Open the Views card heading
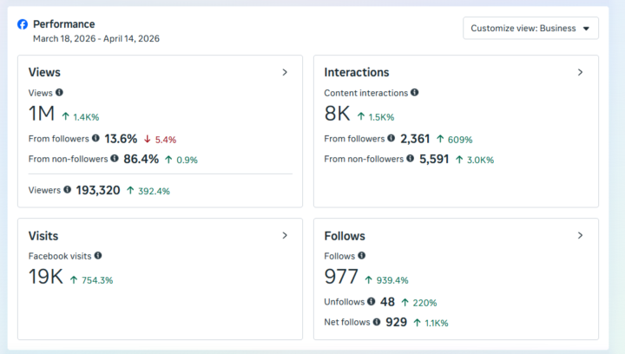The image size is (625, 354). click(44, 72)
